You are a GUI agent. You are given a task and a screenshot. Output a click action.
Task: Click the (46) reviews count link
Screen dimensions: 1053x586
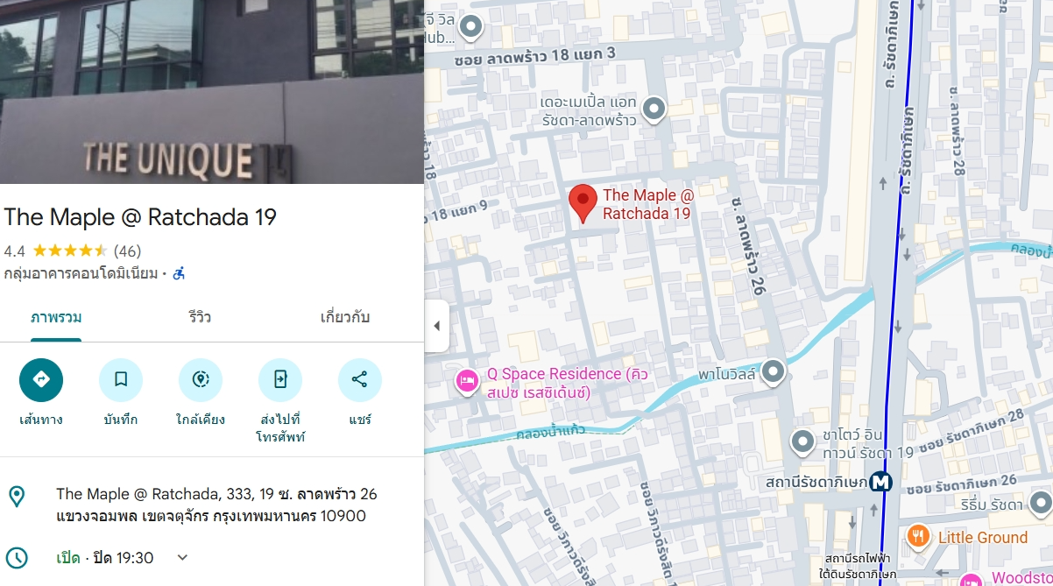coord(128,251)
